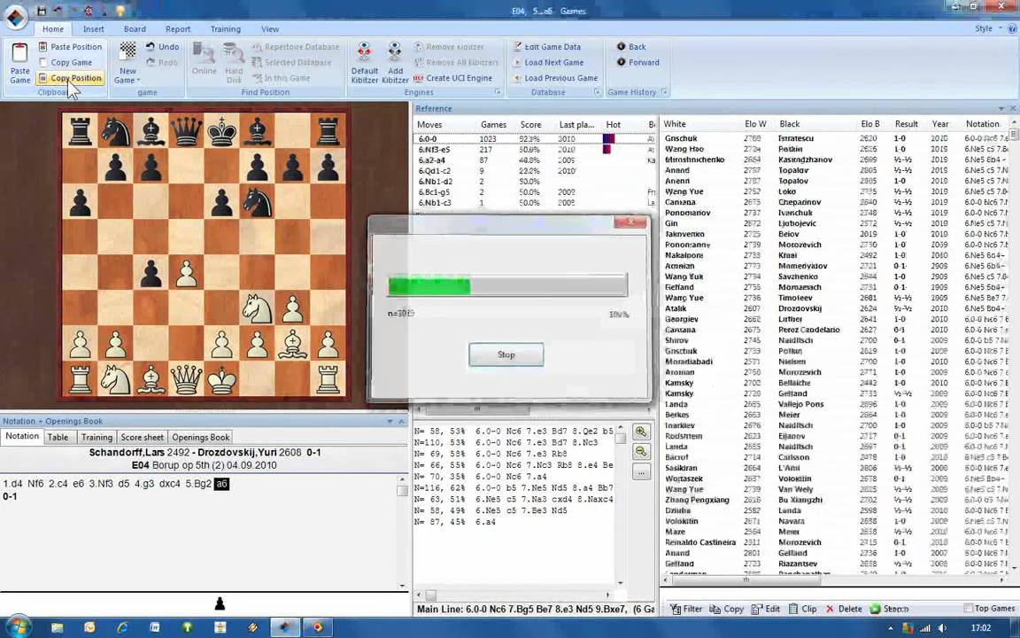Open the New Game chessboard icon
This screenshot has width=1020, height=638.
(x=128, y=51)
